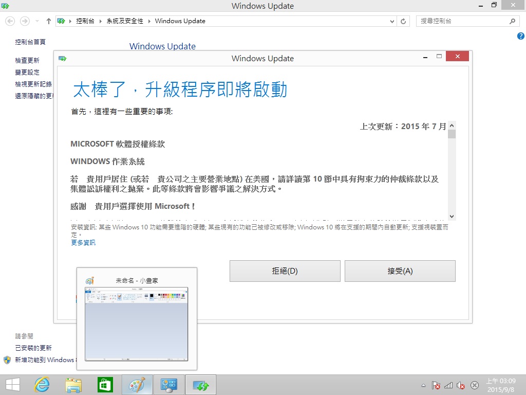Expand the chevron before 控制台 breadcrumb
Screen dimensions: 526x395
pyautogui.click(x=70, y=21)
